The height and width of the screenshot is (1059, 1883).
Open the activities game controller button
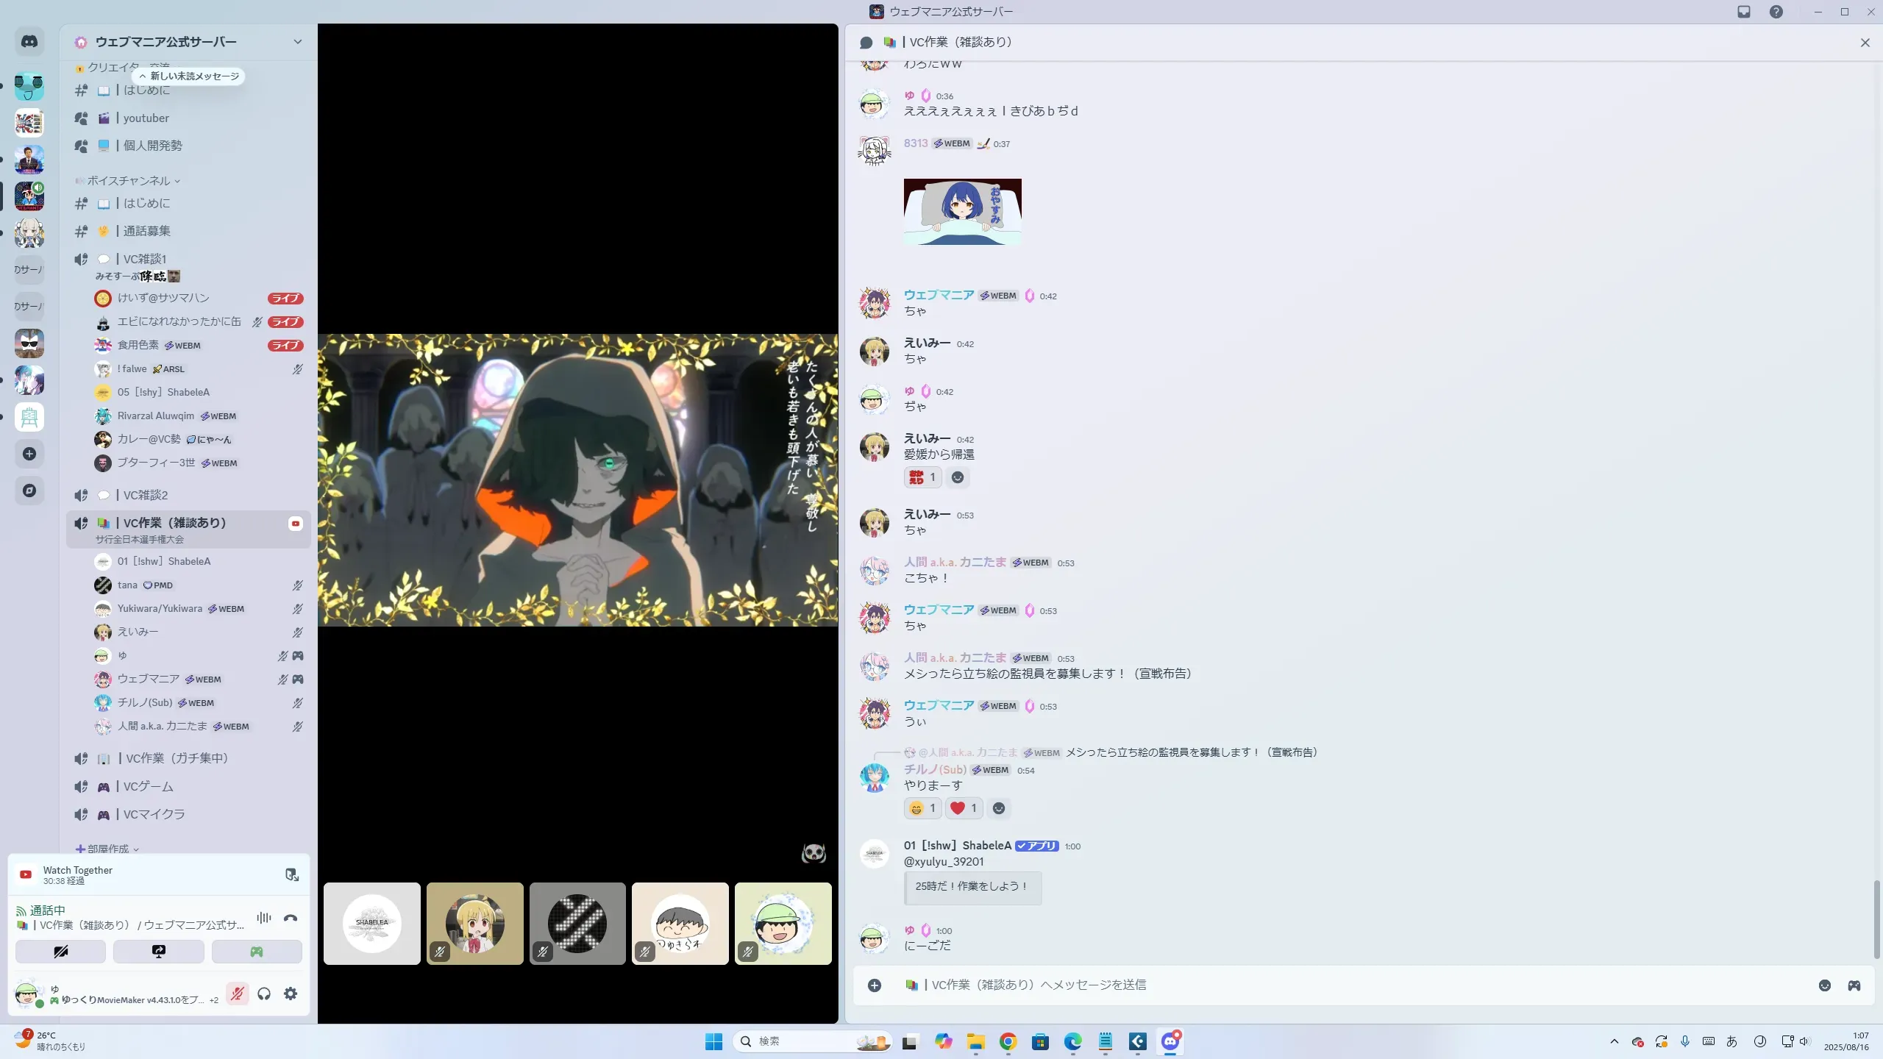click(x=256, y=952)
